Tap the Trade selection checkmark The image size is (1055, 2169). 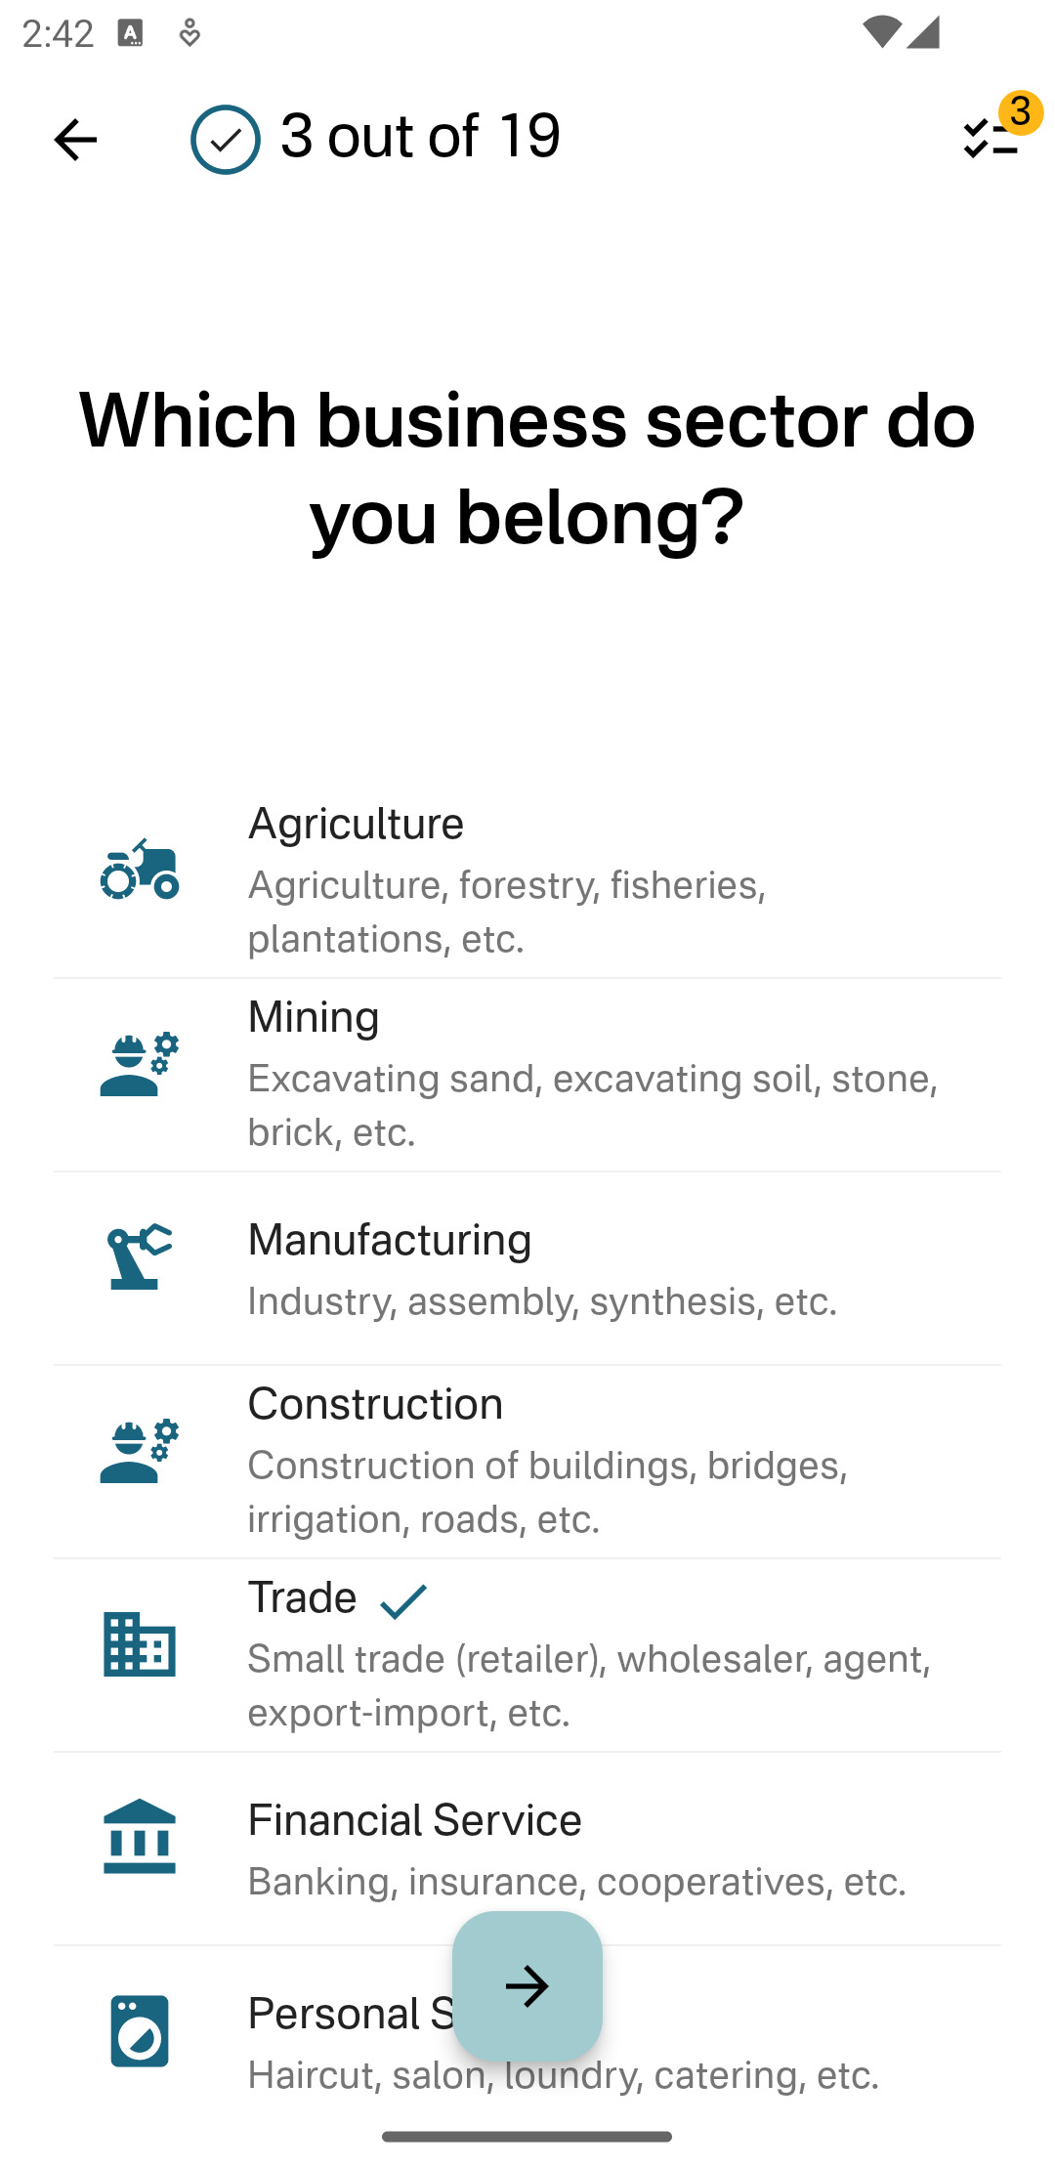(x=402, y=1600)
